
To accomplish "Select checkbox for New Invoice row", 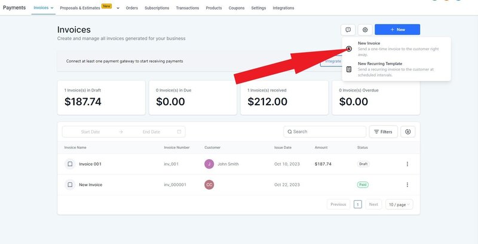I will (70, 185).
